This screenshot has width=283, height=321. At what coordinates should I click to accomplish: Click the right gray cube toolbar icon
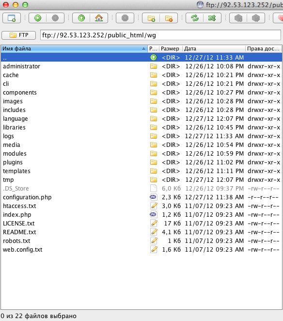point(256,18)
